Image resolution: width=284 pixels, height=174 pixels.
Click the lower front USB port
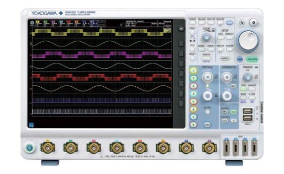pyautogui.click(x=248, y=118)
